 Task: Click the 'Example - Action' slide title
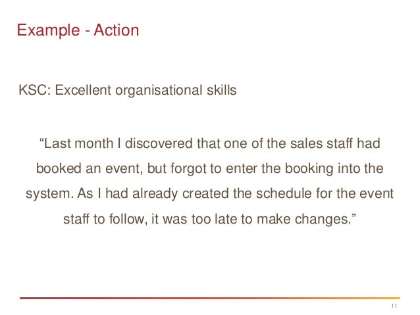pos(78,30)
